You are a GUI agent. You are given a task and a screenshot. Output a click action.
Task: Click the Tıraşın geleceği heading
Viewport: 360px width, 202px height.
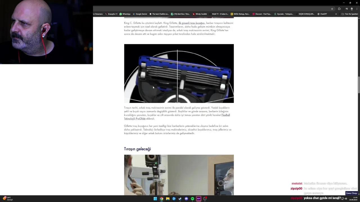(x=138, y=149)
